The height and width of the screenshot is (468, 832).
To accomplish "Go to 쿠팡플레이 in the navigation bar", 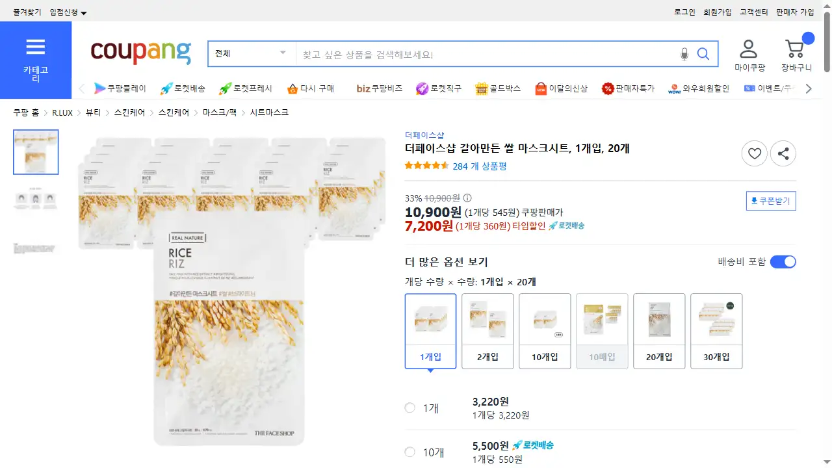I will (120, 88).
